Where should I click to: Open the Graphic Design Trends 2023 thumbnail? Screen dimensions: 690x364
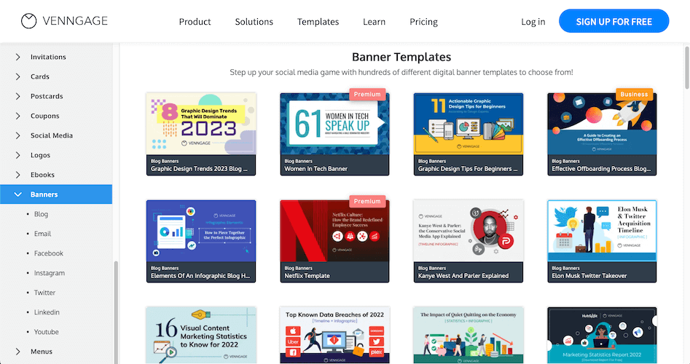point(201,124)
